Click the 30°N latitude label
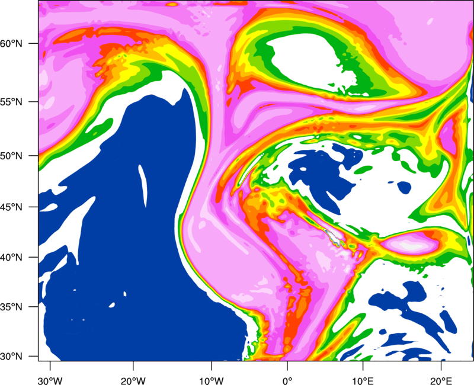This screenshot has height=385, width=474. [11, 357]
